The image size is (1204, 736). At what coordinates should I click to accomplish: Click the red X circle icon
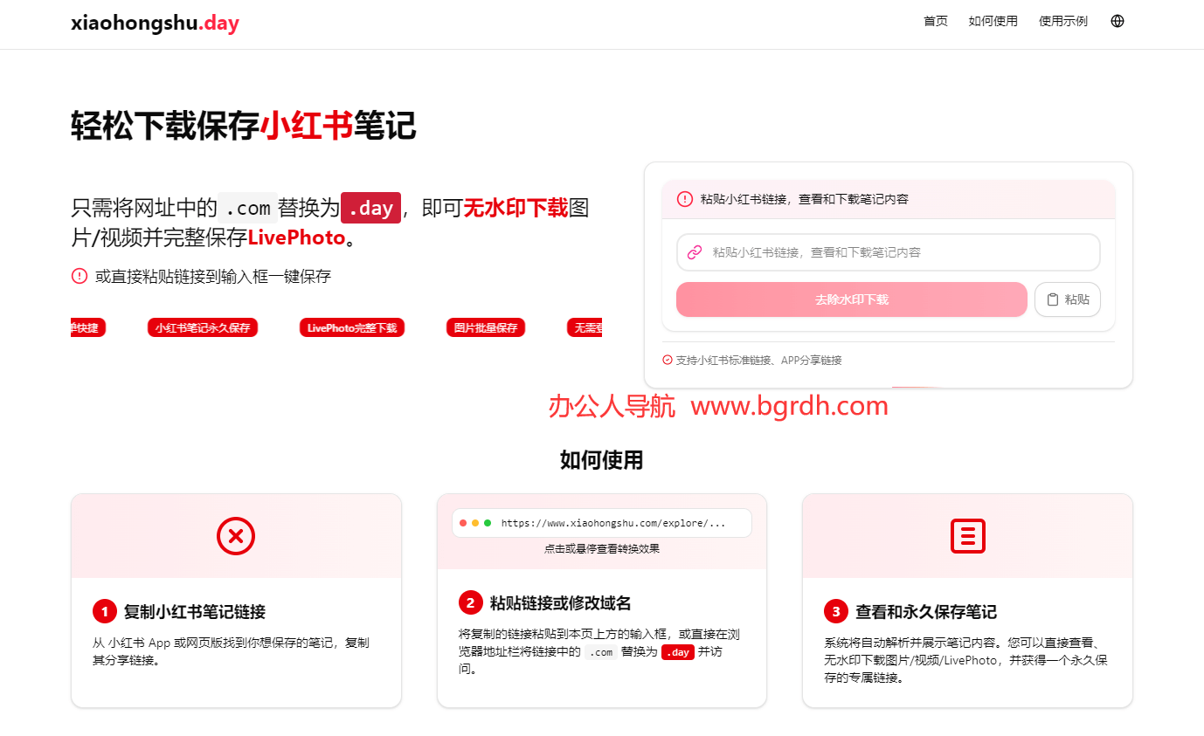(236, 536)
